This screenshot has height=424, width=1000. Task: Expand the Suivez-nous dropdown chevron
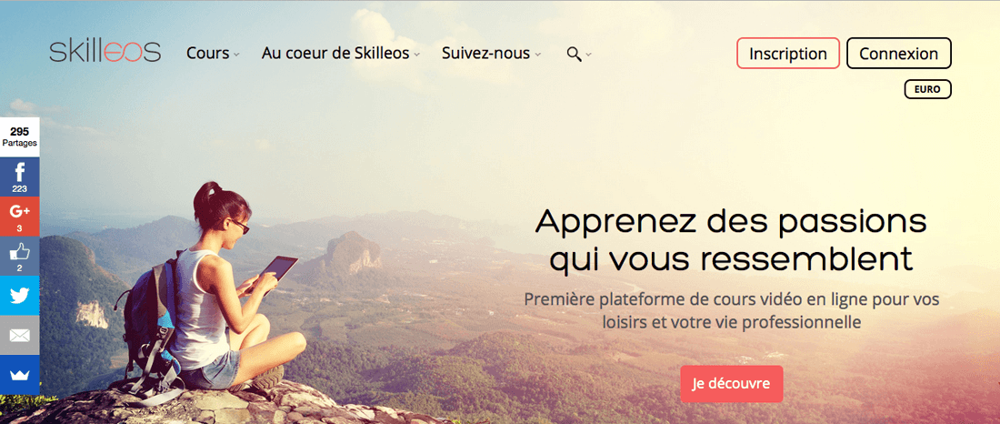point(537,55)
